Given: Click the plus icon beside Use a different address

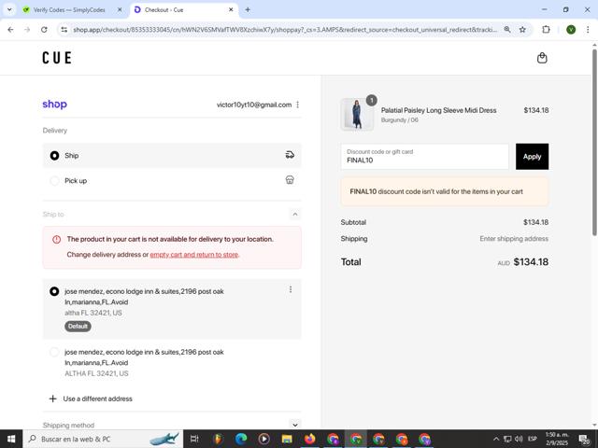Looking at the screenshot, I should [x=53, y=399].
